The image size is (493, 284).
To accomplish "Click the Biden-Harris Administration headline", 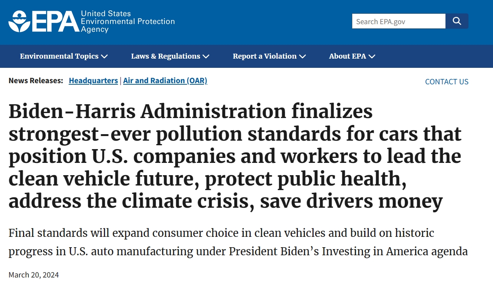I will point(235,156).
